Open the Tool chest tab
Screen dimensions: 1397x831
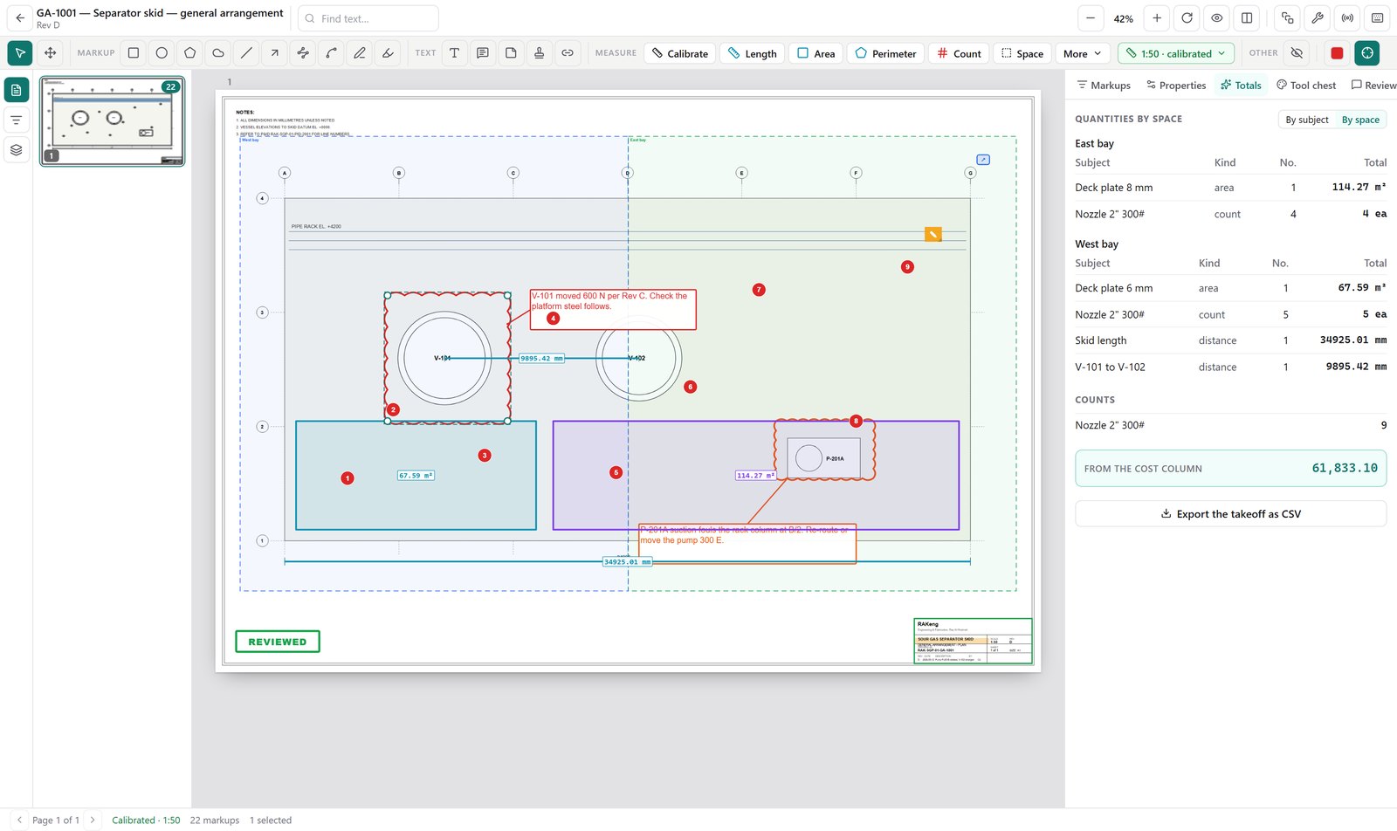(x=1306, y=86)
